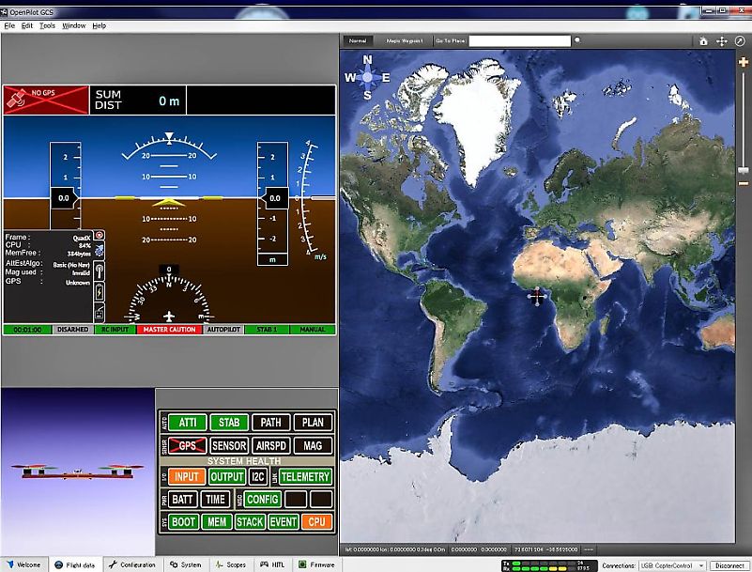Open the telemetry antenna info icon
The width and height of the screenshot is (752, 572).
click(100, 271)
